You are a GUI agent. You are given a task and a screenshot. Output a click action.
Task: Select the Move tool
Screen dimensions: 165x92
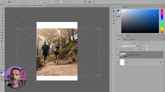2,9
